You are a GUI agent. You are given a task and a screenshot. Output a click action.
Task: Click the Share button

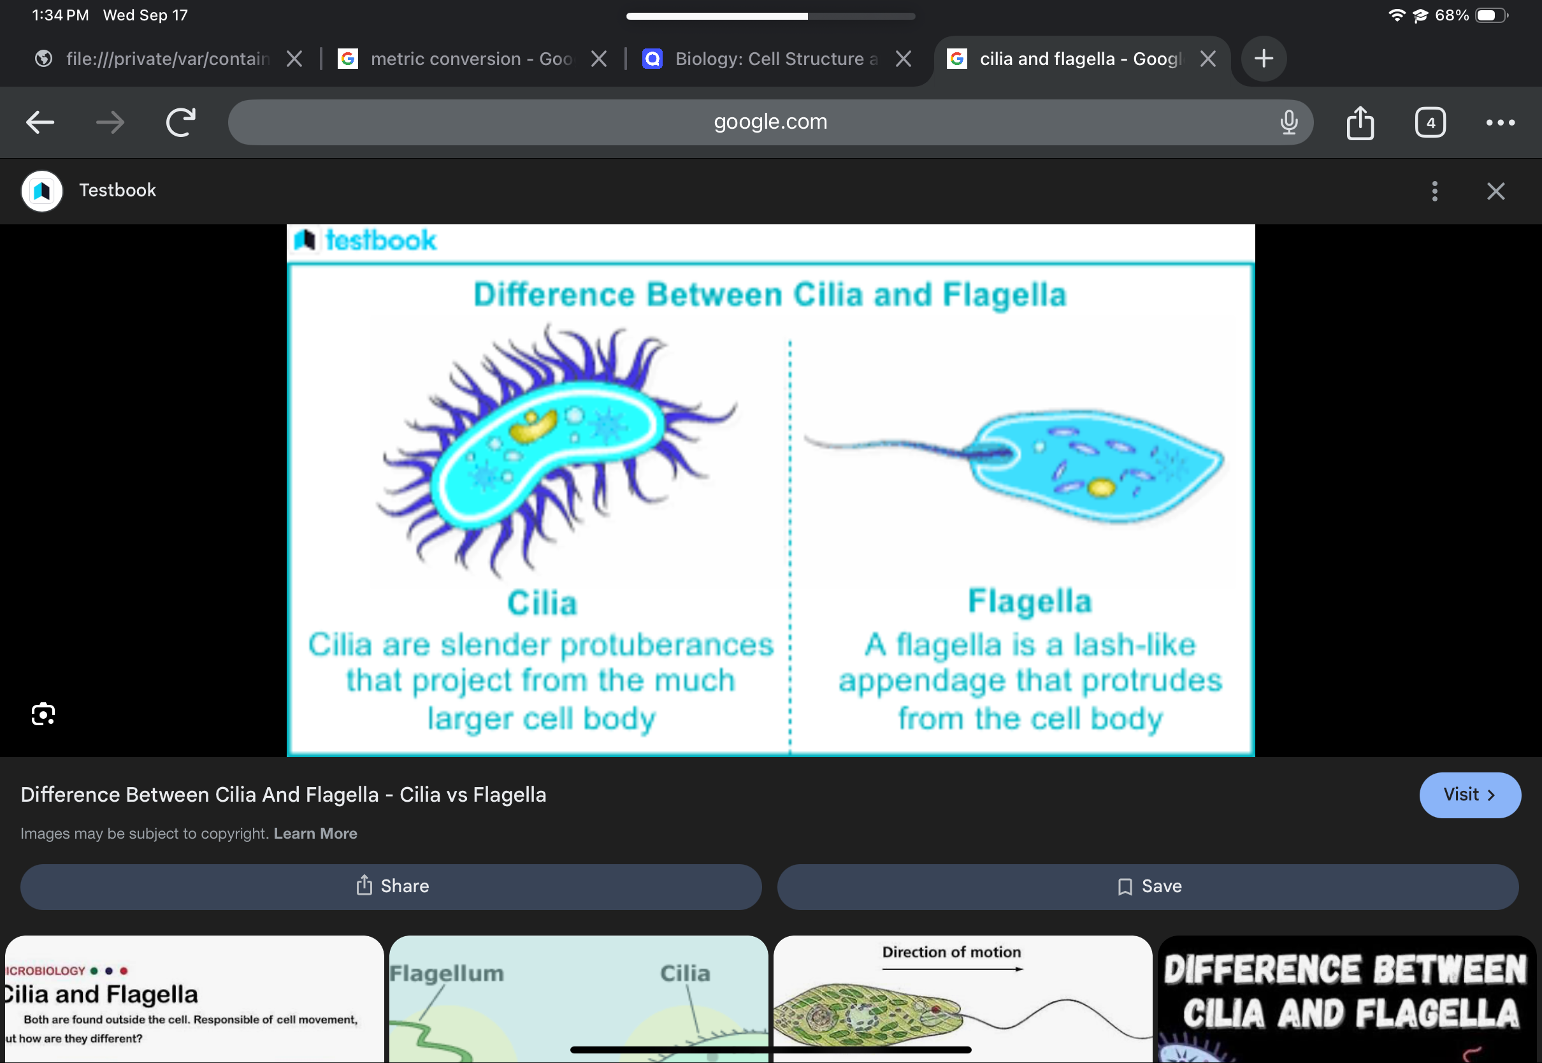coord(391,886)
